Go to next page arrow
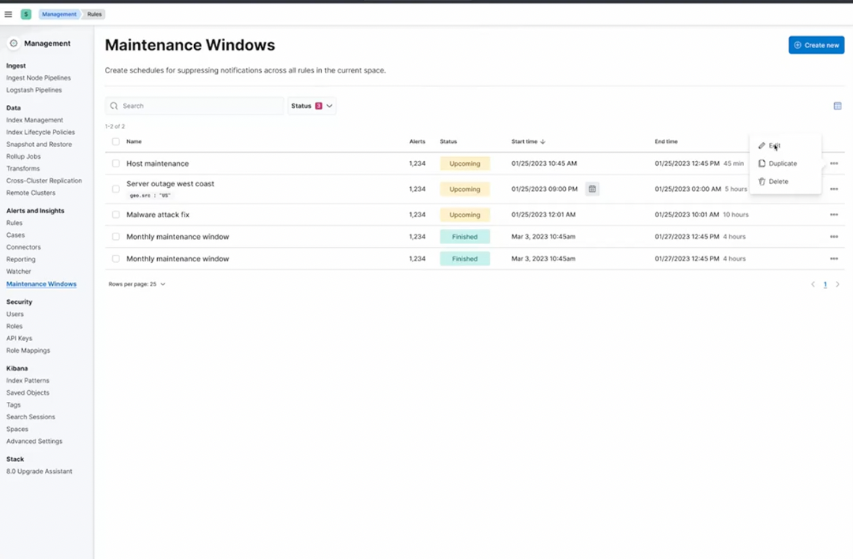Screen dimensions: 853x559 tap(837, 284)
